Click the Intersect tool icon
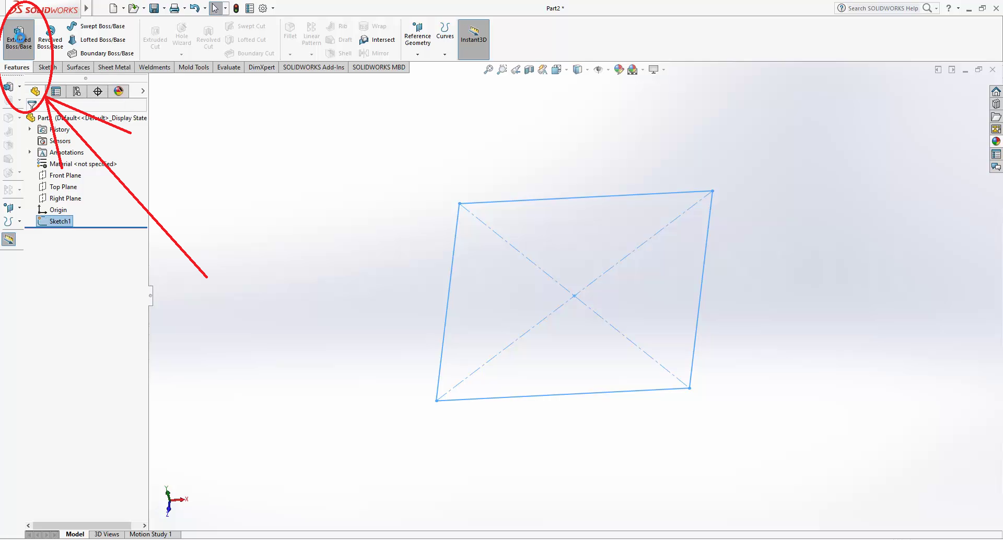Image resolution: width=1003 pixels, height=540 pixels. click(x=364, y=40)
